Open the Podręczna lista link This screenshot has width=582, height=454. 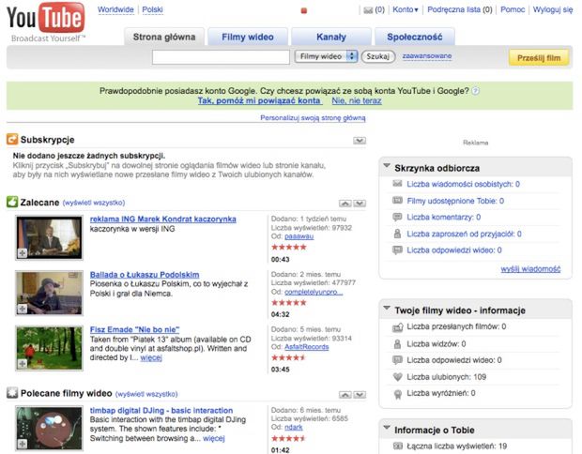(460, 9)
